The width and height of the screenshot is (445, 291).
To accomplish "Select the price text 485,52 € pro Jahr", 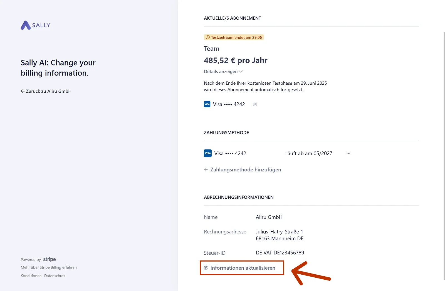I will 236,60.
